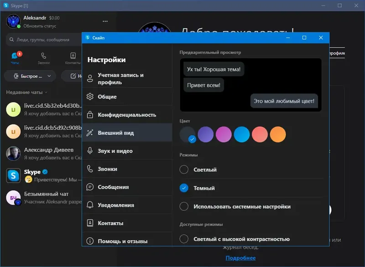Pick the purple chat color swatch
The image size is (365, 267).
205,135
